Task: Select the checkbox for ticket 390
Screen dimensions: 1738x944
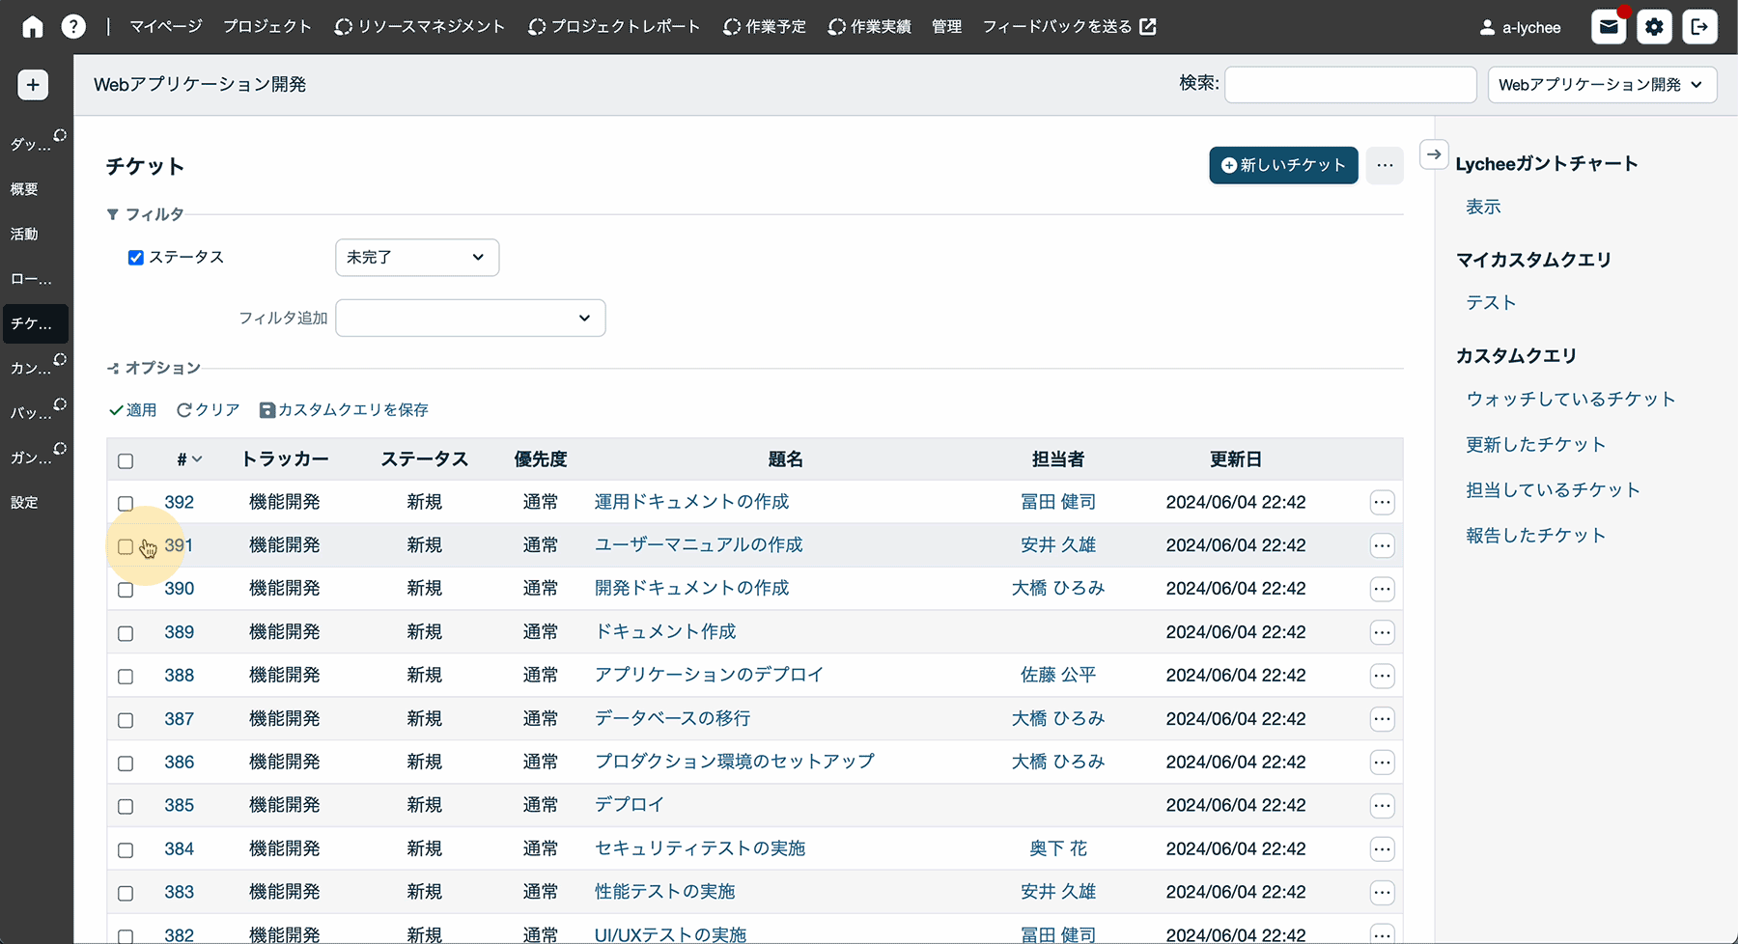Action: (126, 590)
